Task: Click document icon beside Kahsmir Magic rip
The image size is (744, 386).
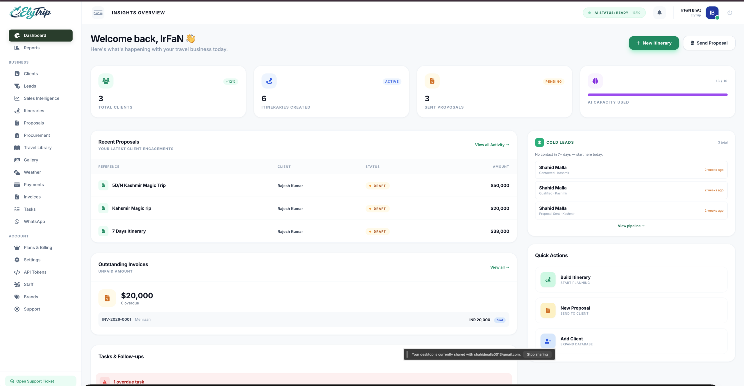Action: pyautogui.click(x=103, y=208)
